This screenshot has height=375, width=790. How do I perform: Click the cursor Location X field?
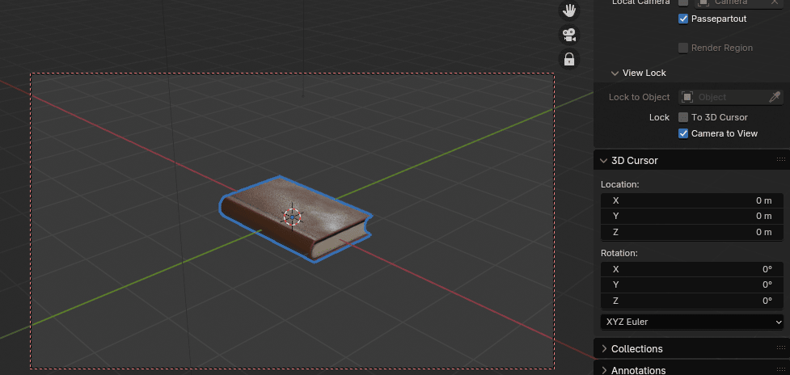(693, 200)
